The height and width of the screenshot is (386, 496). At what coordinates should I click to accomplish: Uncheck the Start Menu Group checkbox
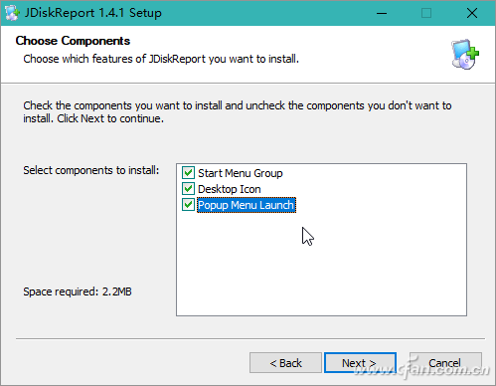[188, 173]
